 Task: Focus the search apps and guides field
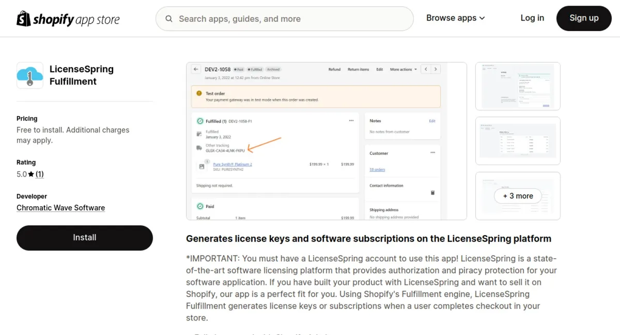[285, 19]
